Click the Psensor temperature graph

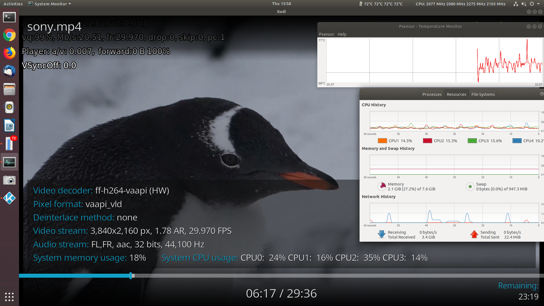coord(434,61)
